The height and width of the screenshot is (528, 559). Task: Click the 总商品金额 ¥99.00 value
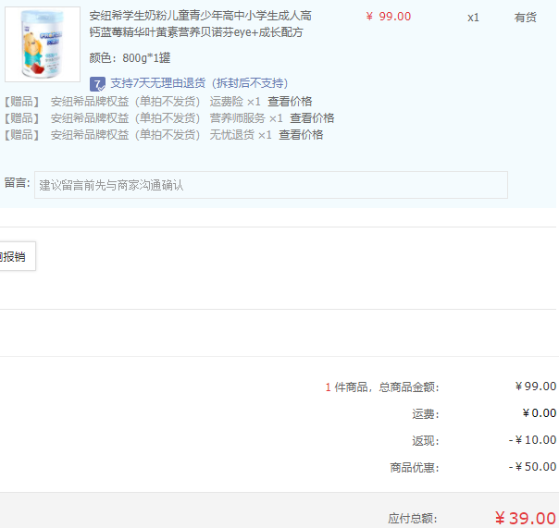(536, 387)
